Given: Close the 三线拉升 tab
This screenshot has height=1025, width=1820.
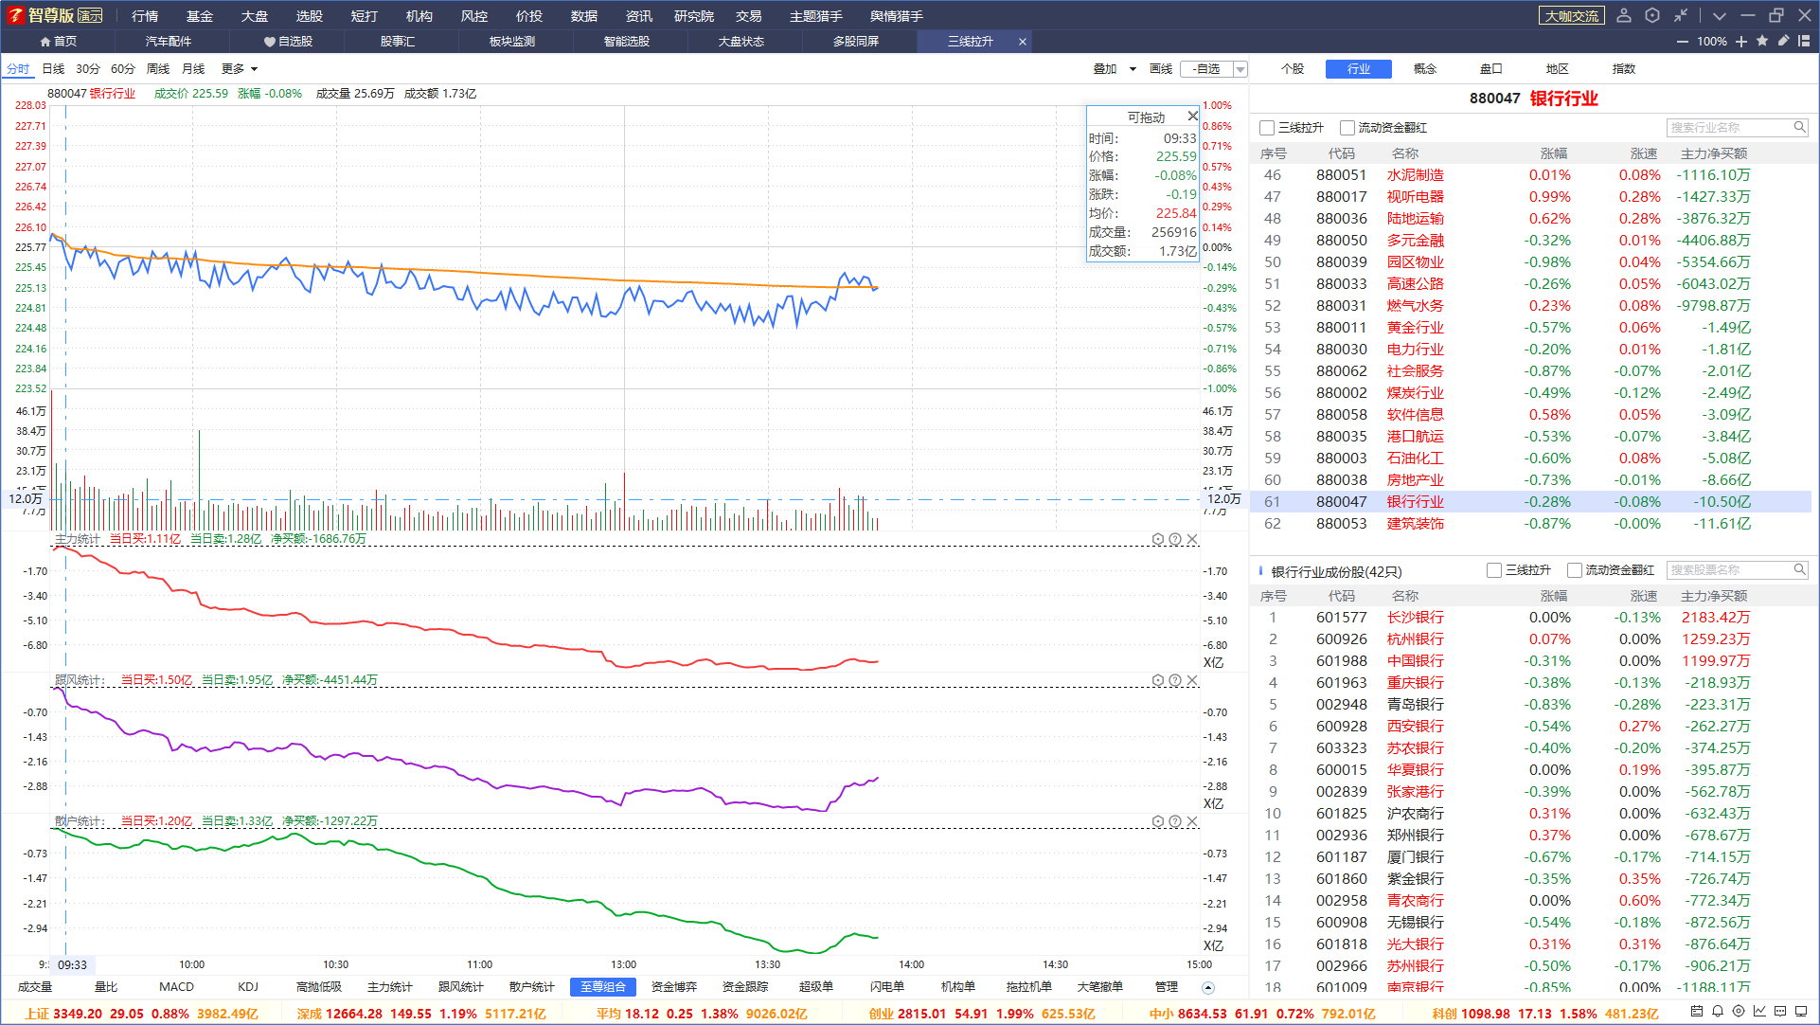Looking at the screenshot, I should coord(1023,42).
